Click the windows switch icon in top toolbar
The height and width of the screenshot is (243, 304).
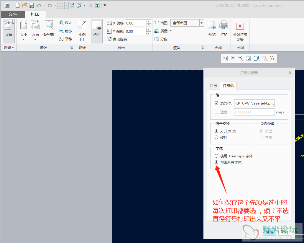pos(79,5)
